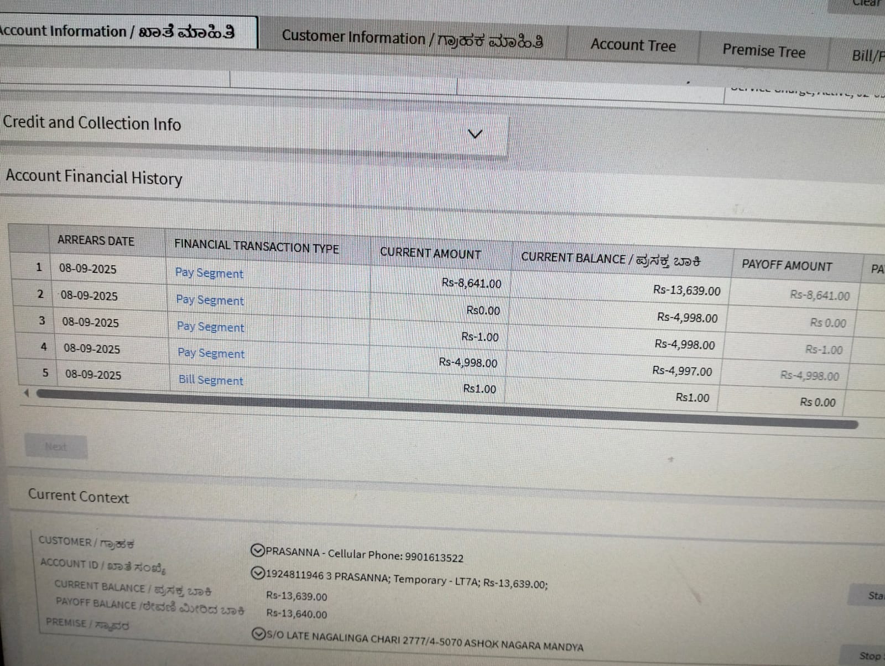Open Pay Segment link in row 3
Screen dimensions: 885x666
pos(210,326)
